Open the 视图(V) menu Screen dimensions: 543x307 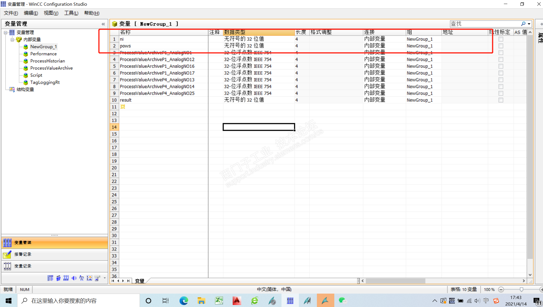[51, 13]
